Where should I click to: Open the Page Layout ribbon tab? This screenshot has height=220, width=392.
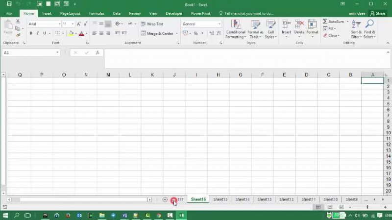70,13
